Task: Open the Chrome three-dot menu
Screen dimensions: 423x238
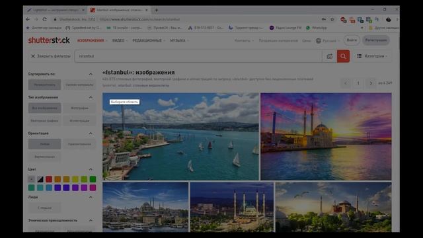Action: pos(397,19)
